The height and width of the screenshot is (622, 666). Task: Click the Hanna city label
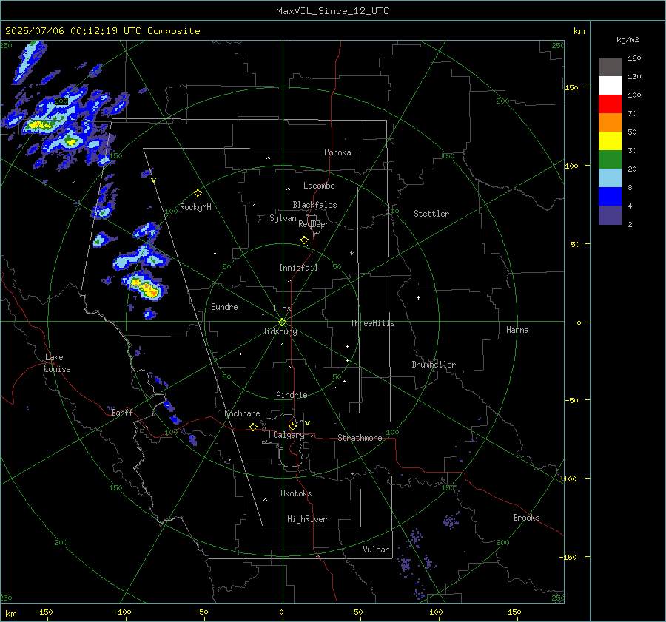[517, 331]
